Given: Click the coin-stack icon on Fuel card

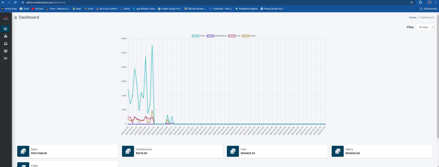Looking at the screenshot, I should point(232,151).
